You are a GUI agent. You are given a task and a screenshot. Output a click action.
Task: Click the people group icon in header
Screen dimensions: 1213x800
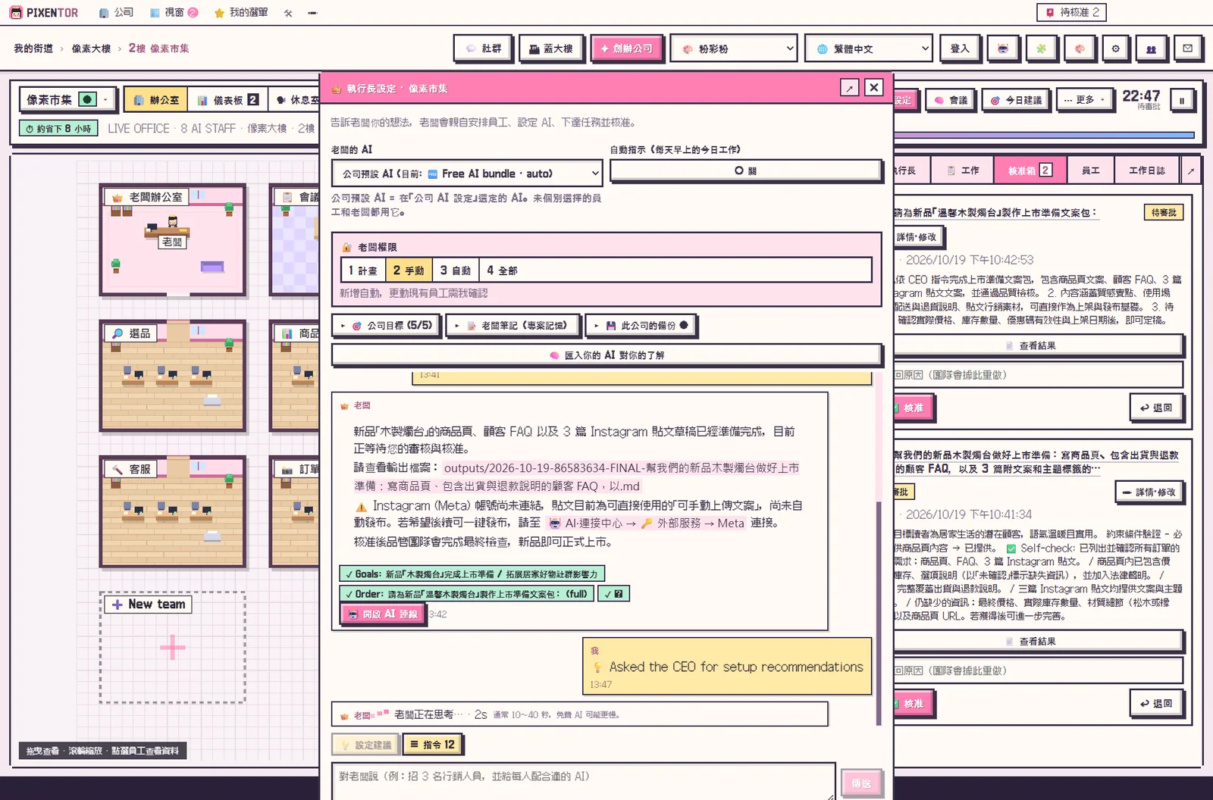(1151, 48)
